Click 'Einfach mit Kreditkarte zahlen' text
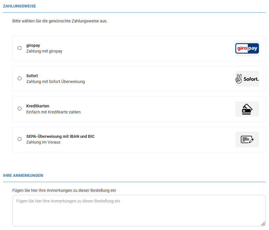 click(53, 112)
